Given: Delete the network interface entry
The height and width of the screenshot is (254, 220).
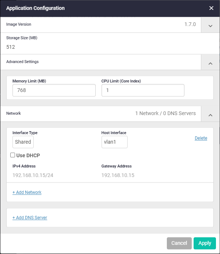Looking at the screenshot, I should [x=201, y=138].
